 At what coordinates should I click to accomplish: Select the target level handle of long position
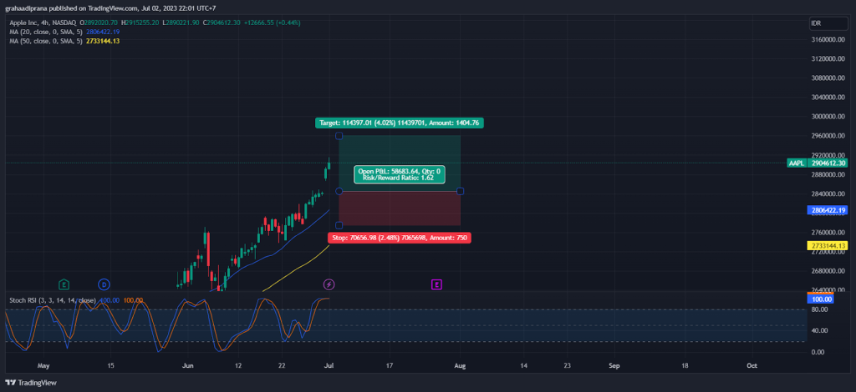tap(339, 136)
